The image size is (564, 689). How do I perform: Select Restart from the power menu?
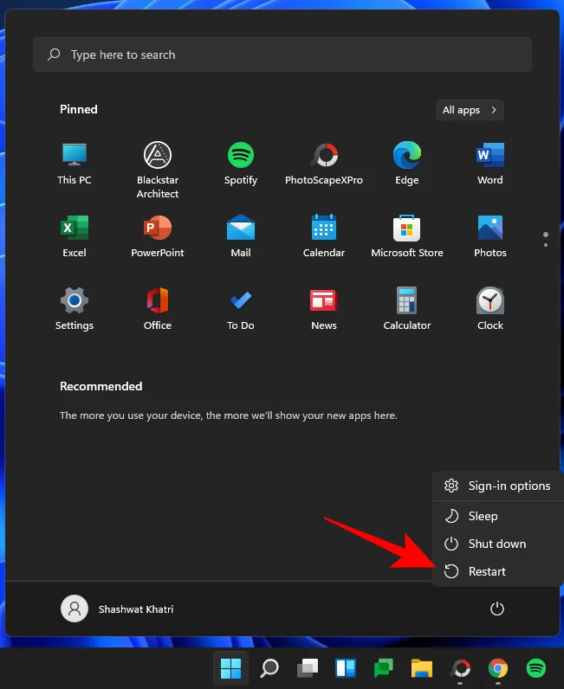point(497,571)
